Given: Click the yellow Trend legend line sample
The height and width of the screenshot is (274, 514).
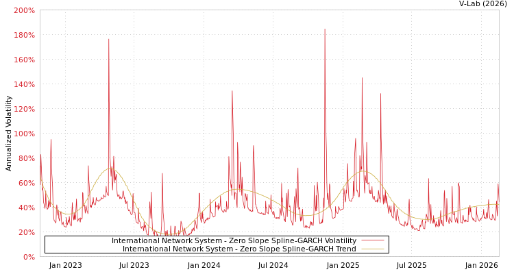Looking at the screenshot, I should (x=373, y=249).
